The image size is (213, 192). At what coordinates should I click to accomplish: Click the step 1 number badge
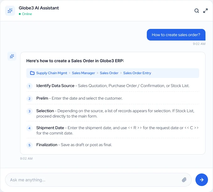[29, 86]
